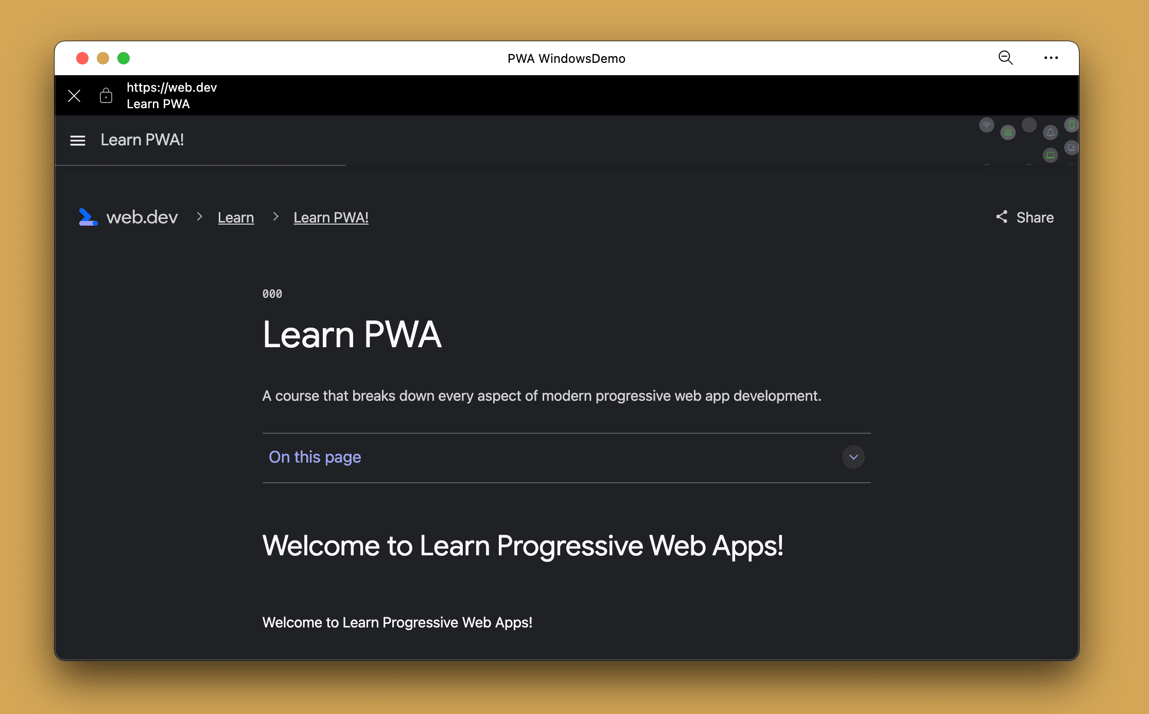Click the web.dev logo icon
Image resolution: width=1149 pixels, height=714 pixels.
pyautogui.click(x=88, y=216)
